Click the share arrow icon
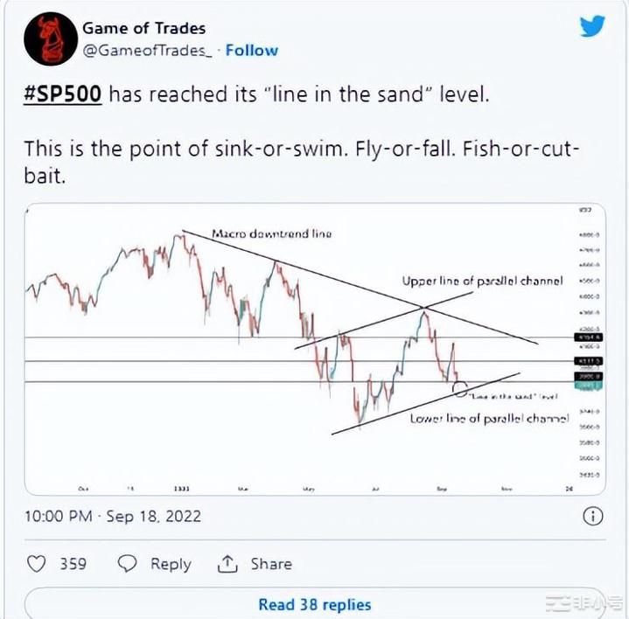 pyautogui.click(x=227, y=564)
